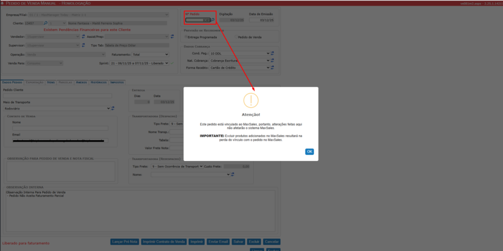Click the OK button in the Atenção dialog
The image size is (503, 251).
click(x=309, y=152)
